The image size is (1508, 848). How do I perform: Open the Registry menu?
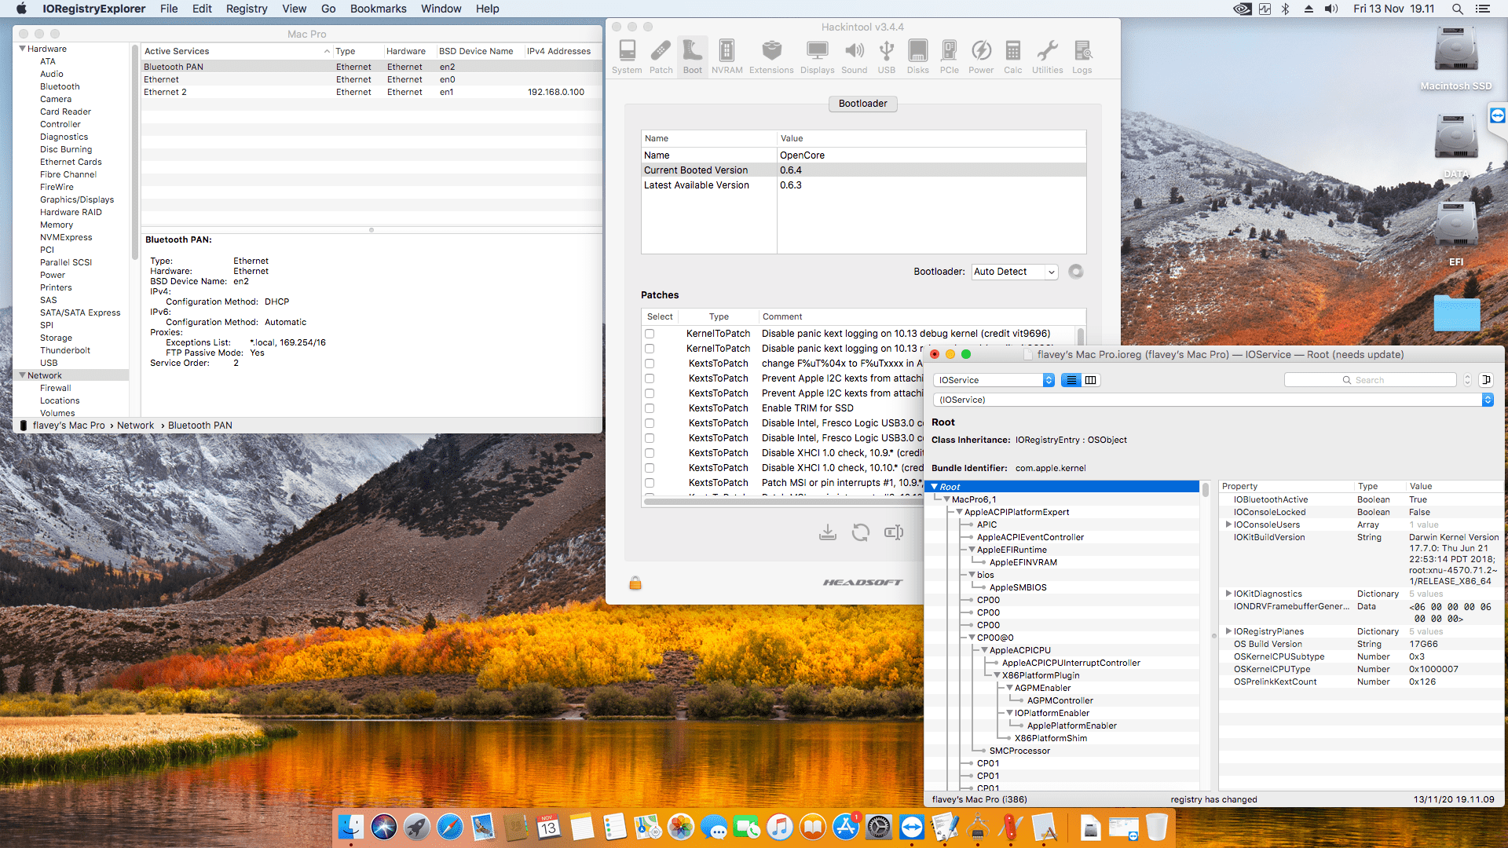pos(247,9)
